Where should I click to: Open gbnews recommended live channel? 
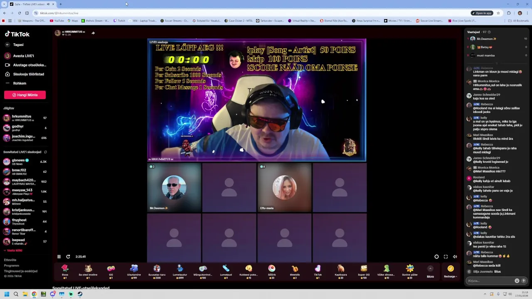(x=25, y=162)
